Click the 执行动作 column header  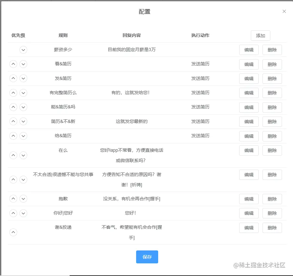click(x=200, y=35)
